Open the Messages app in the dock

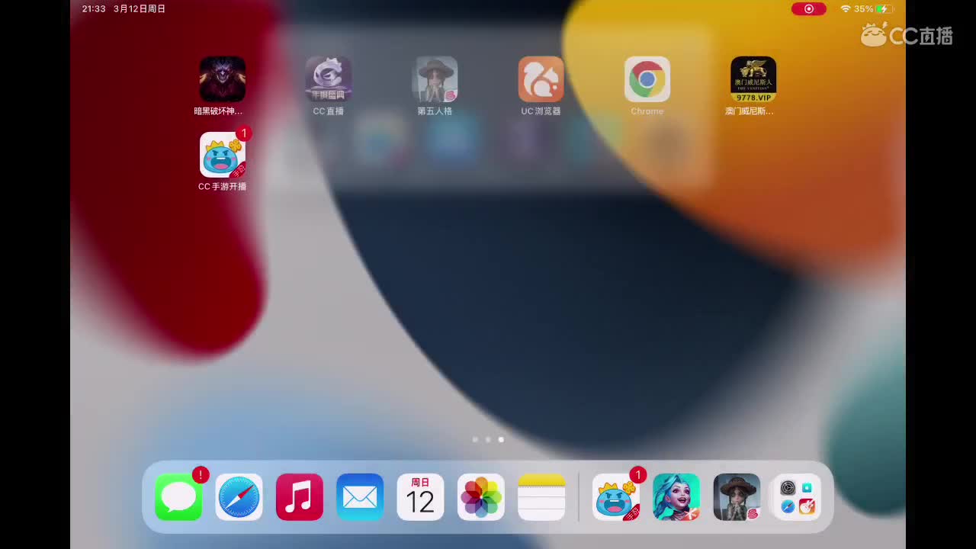pos(178,497)
